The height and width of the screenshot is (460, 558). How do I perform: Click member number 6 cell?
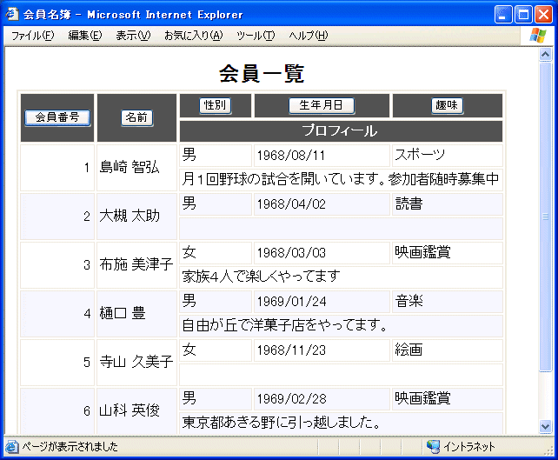tap(57, 410)
